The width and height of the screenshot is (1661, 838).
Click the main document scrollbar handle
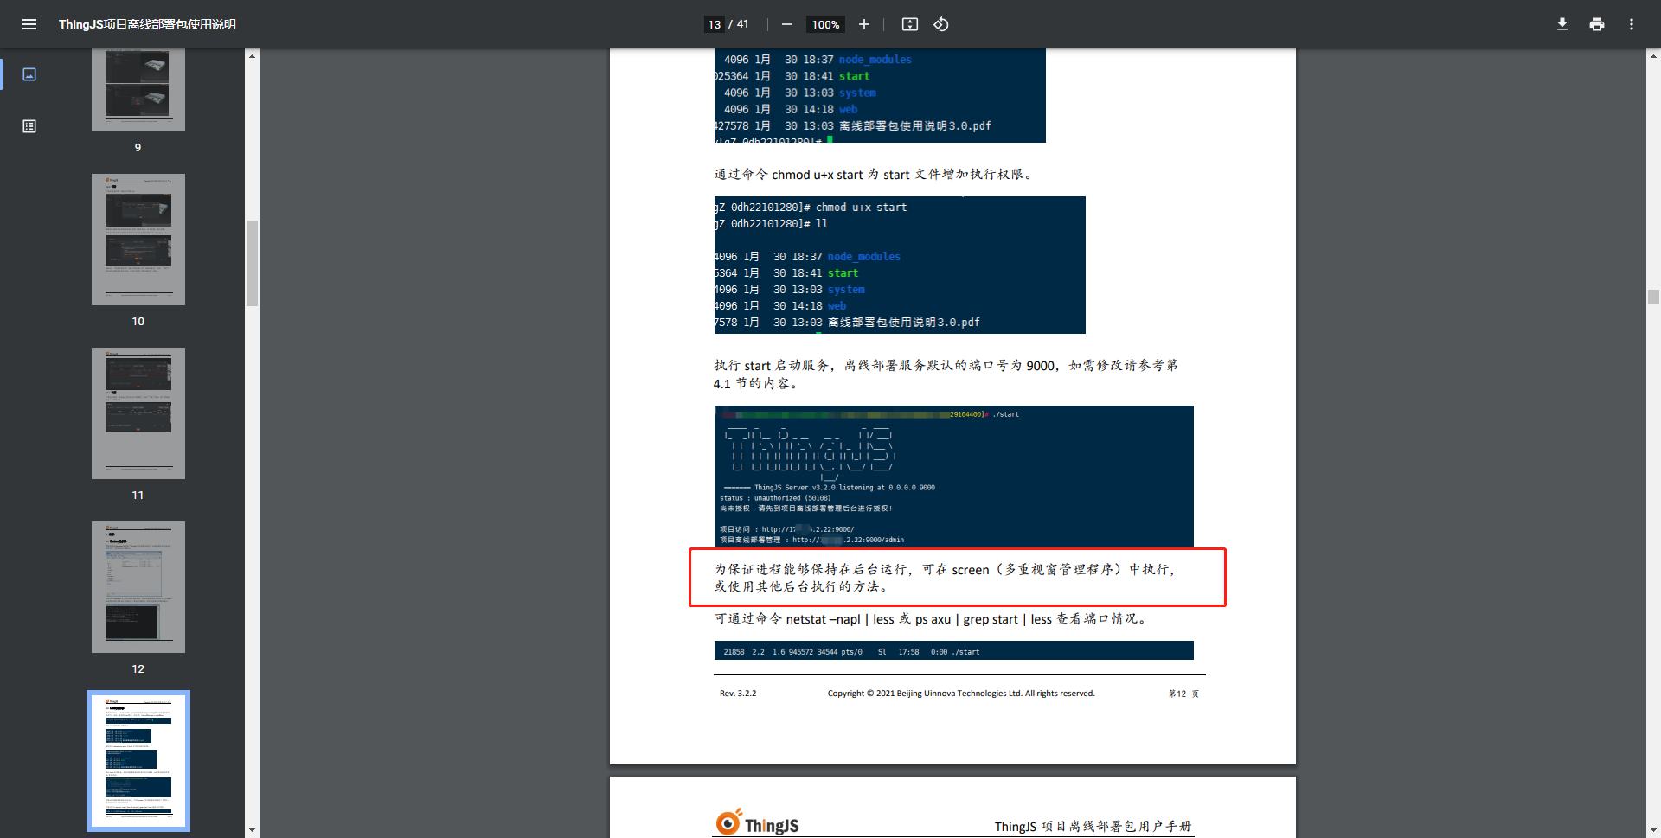click(x=1653, y=297)
